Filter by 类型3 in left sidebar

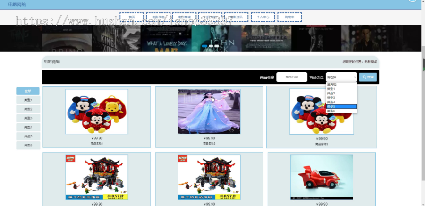pyautogui.click(x=28, y=118)
